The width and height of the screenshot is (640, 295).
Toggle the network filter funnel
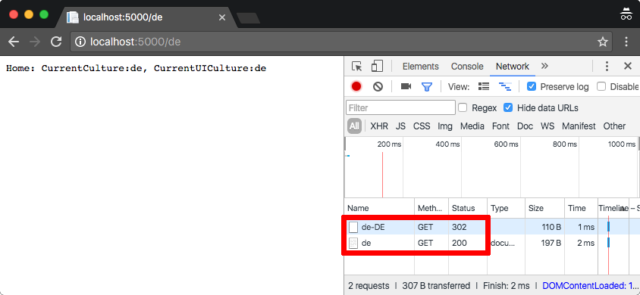click(x=427, y=86)
